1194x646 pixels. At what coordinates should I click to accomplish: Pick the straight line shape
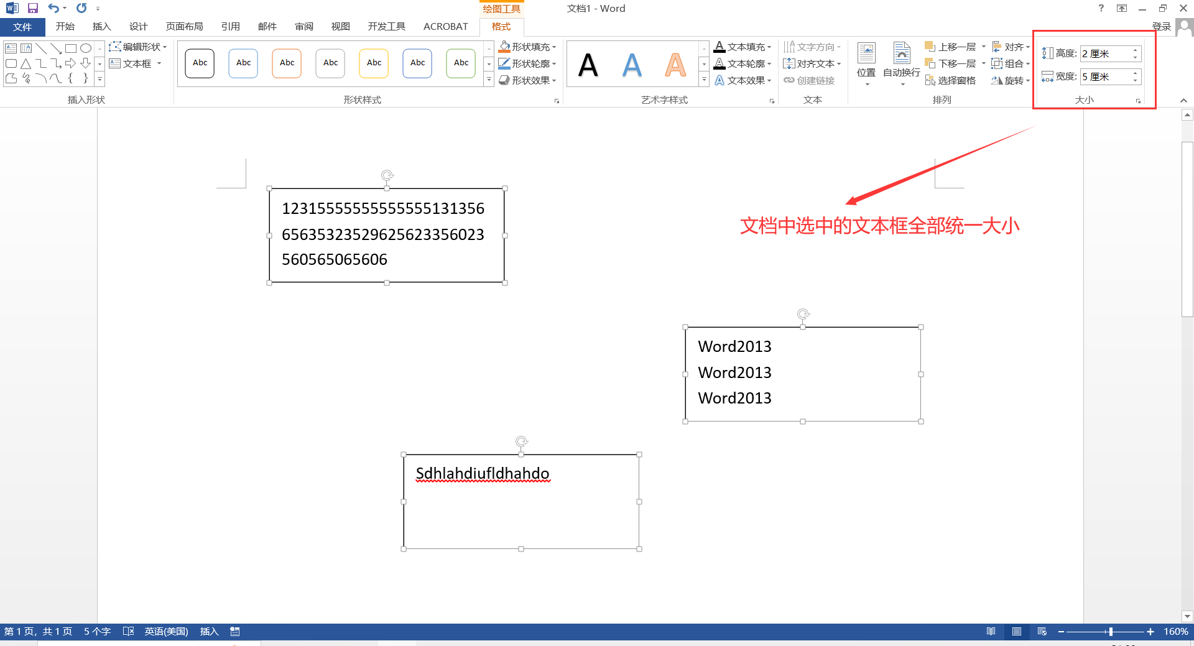tap(40, 48)
